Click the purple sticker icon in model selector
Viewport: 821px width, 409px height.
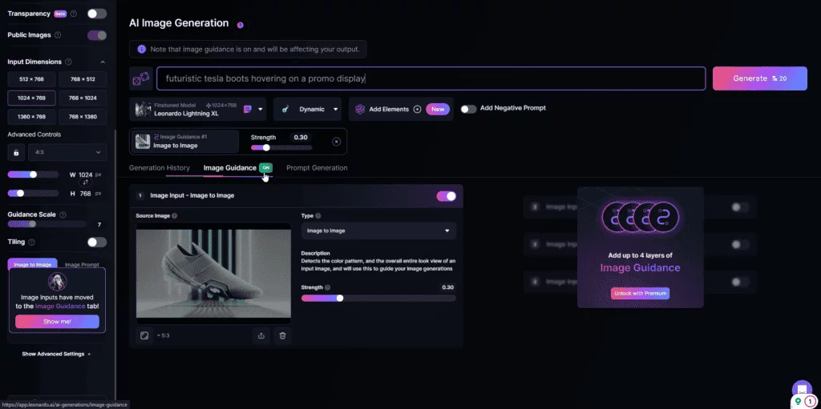(248, 110)
